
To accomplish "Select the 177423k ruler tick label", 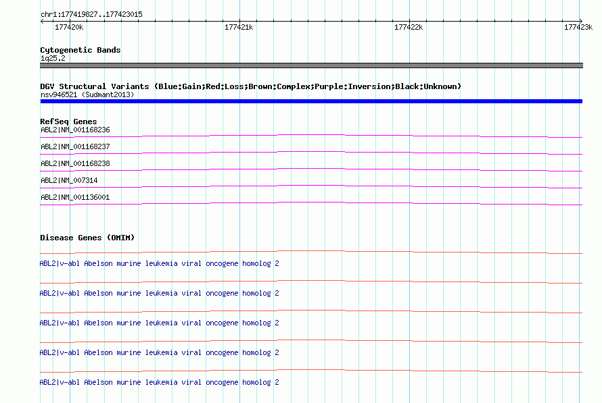I will [x=578, y=27].
